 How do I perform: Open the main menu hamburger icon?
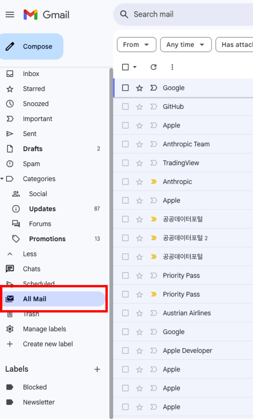(x=10, y=14)
